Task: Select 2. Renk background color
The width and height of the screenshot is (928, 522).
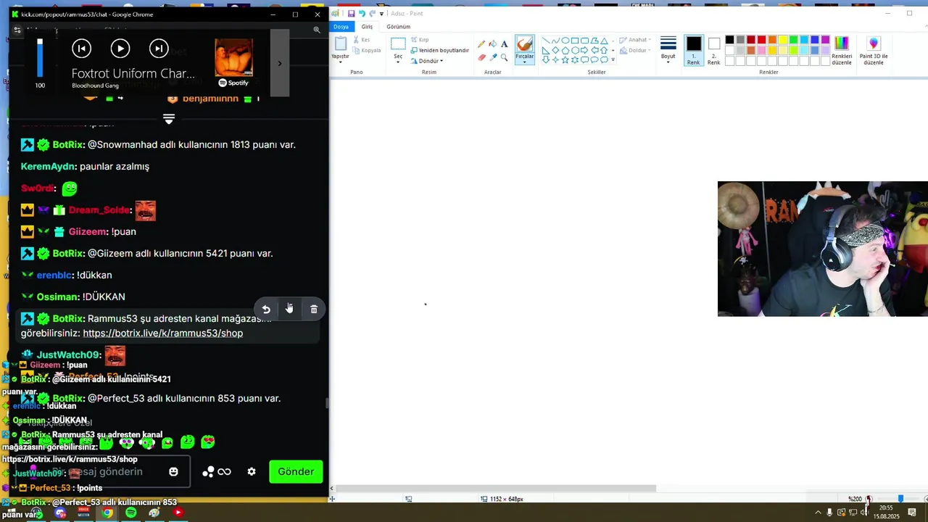Action: (x=714, y=50)
